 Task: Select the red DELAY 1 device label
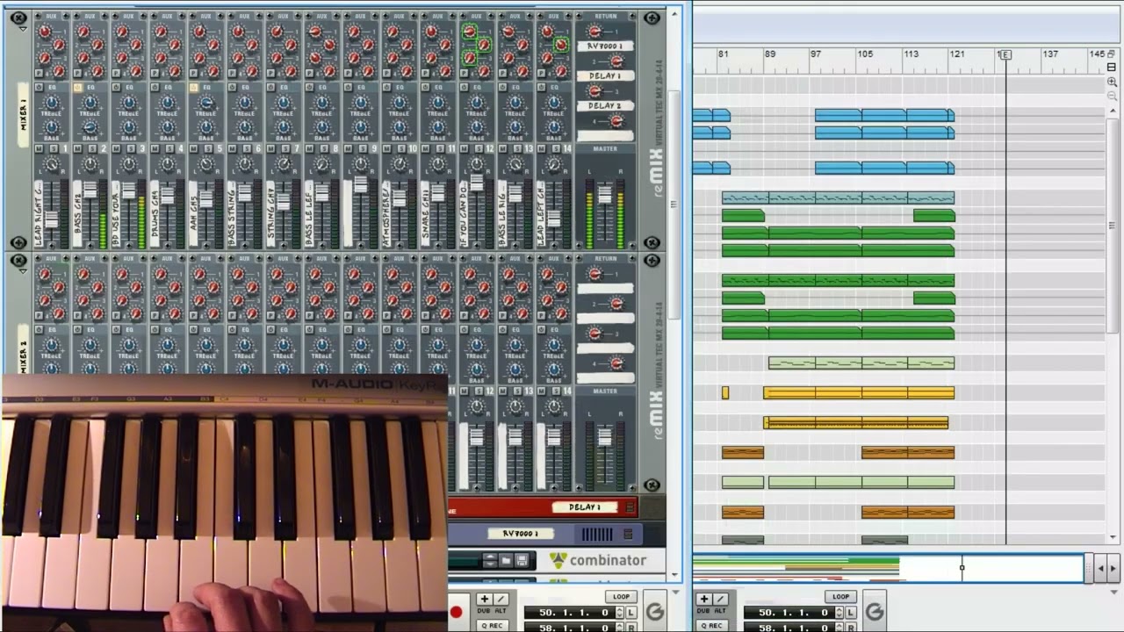pos(585,507)
